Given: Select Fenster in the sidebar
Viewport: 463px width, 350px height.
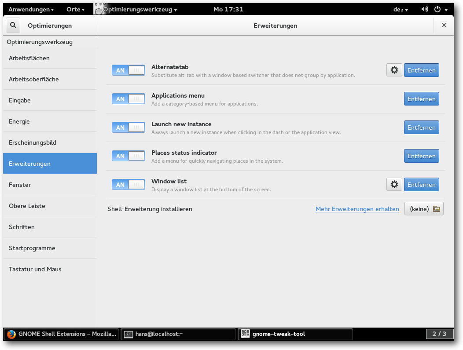Looking at the screenshot, I should [50, 185].
